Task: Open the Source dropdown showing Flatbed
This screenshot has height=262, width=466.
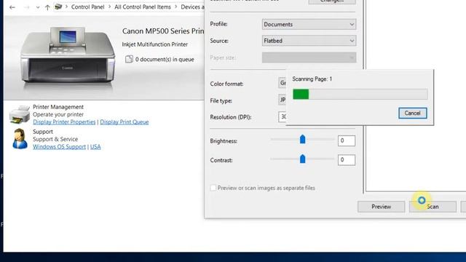Action: pos(309,41)
